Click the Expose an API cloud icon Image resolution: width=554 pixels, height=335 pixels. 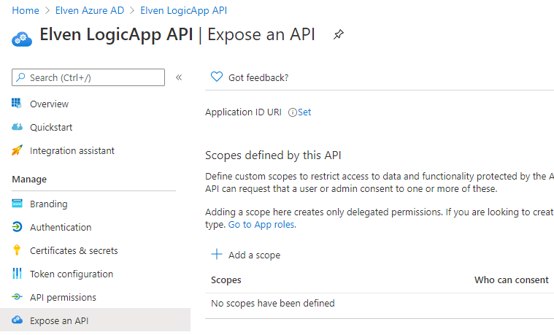(17, 320)
